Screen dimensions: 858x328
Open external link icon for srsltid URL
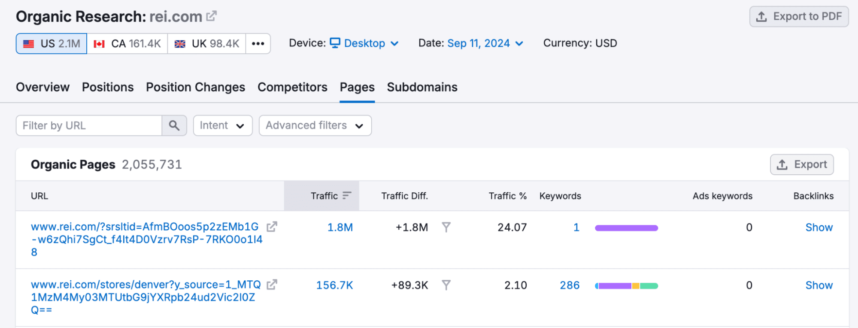(x=272, y=227)
